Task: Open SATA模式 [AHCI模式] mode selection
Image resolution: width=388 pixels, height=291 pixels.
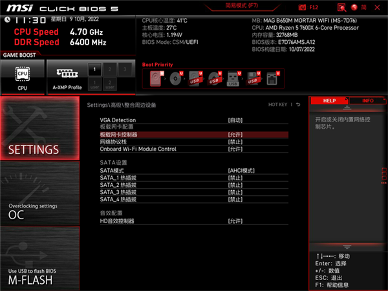Action: [x=241, y=170]
